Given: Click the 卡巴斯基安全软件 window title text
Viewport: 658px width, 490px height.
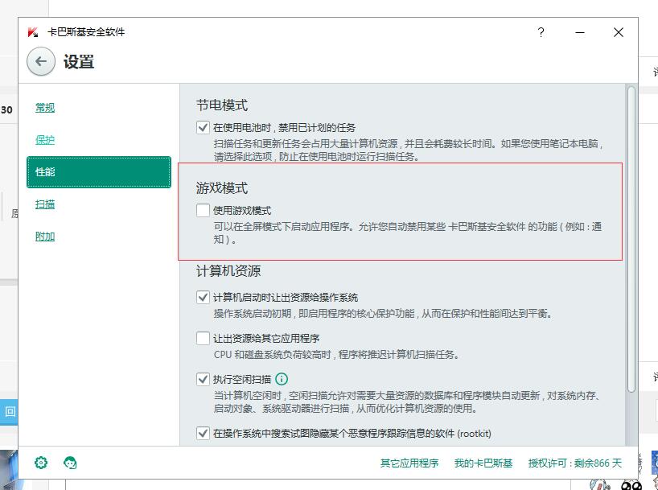Looking at the screenshot, I should (86, 32).
